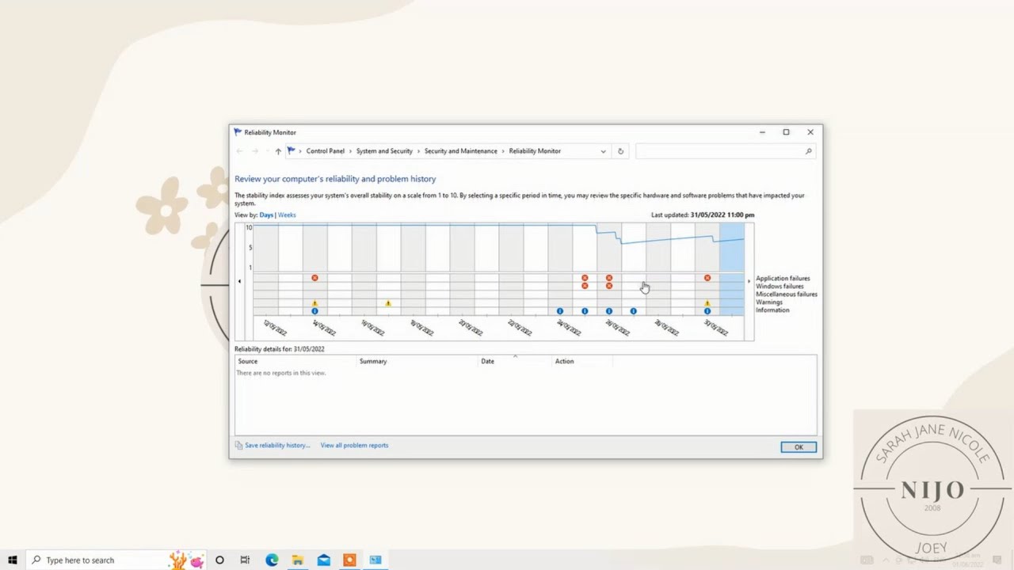Viewport: 1014px width, 570px height.
Task: Click the Application failures error icon for 30/05/2022
Action: pos(707,278)
